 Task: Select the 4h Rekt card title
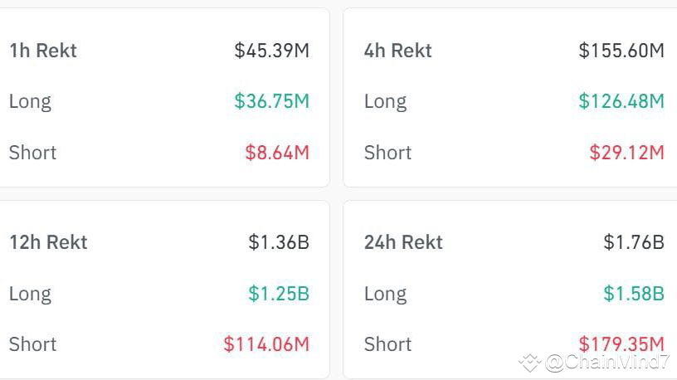(x=397, y=51)
